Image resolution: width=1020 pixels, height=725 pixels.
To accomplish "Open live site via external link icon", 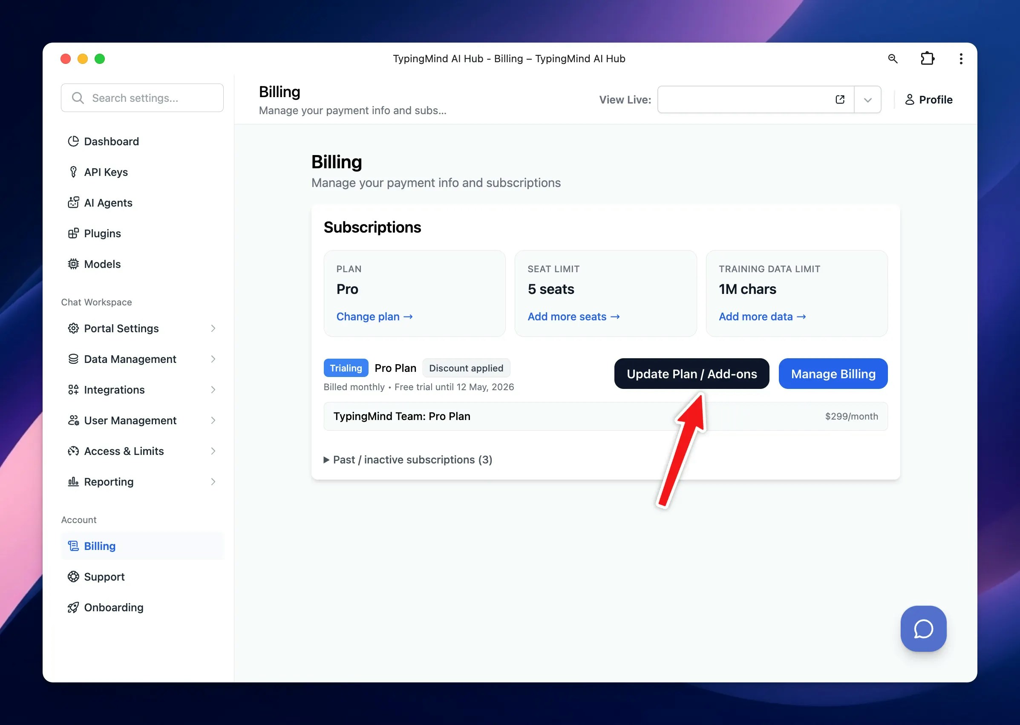I will pos(840,100).
